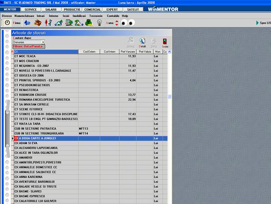The height and width of the screenshot is (204, 271).
Task: Open the Trezorerie menu
Action: click(x=96, y=16)
